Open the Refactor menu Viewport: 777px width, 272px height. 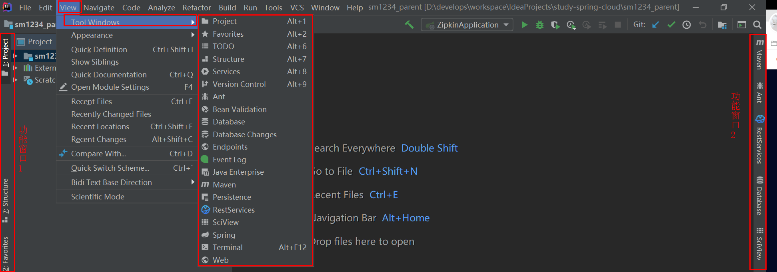pos(196,8)
